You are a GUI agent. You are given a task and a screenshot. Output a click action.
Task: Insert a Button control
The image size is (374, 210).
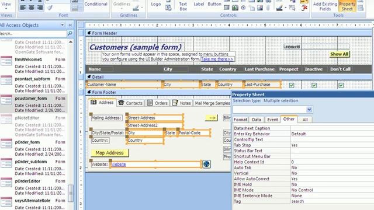pyautogui.click(x=214, y=4)
